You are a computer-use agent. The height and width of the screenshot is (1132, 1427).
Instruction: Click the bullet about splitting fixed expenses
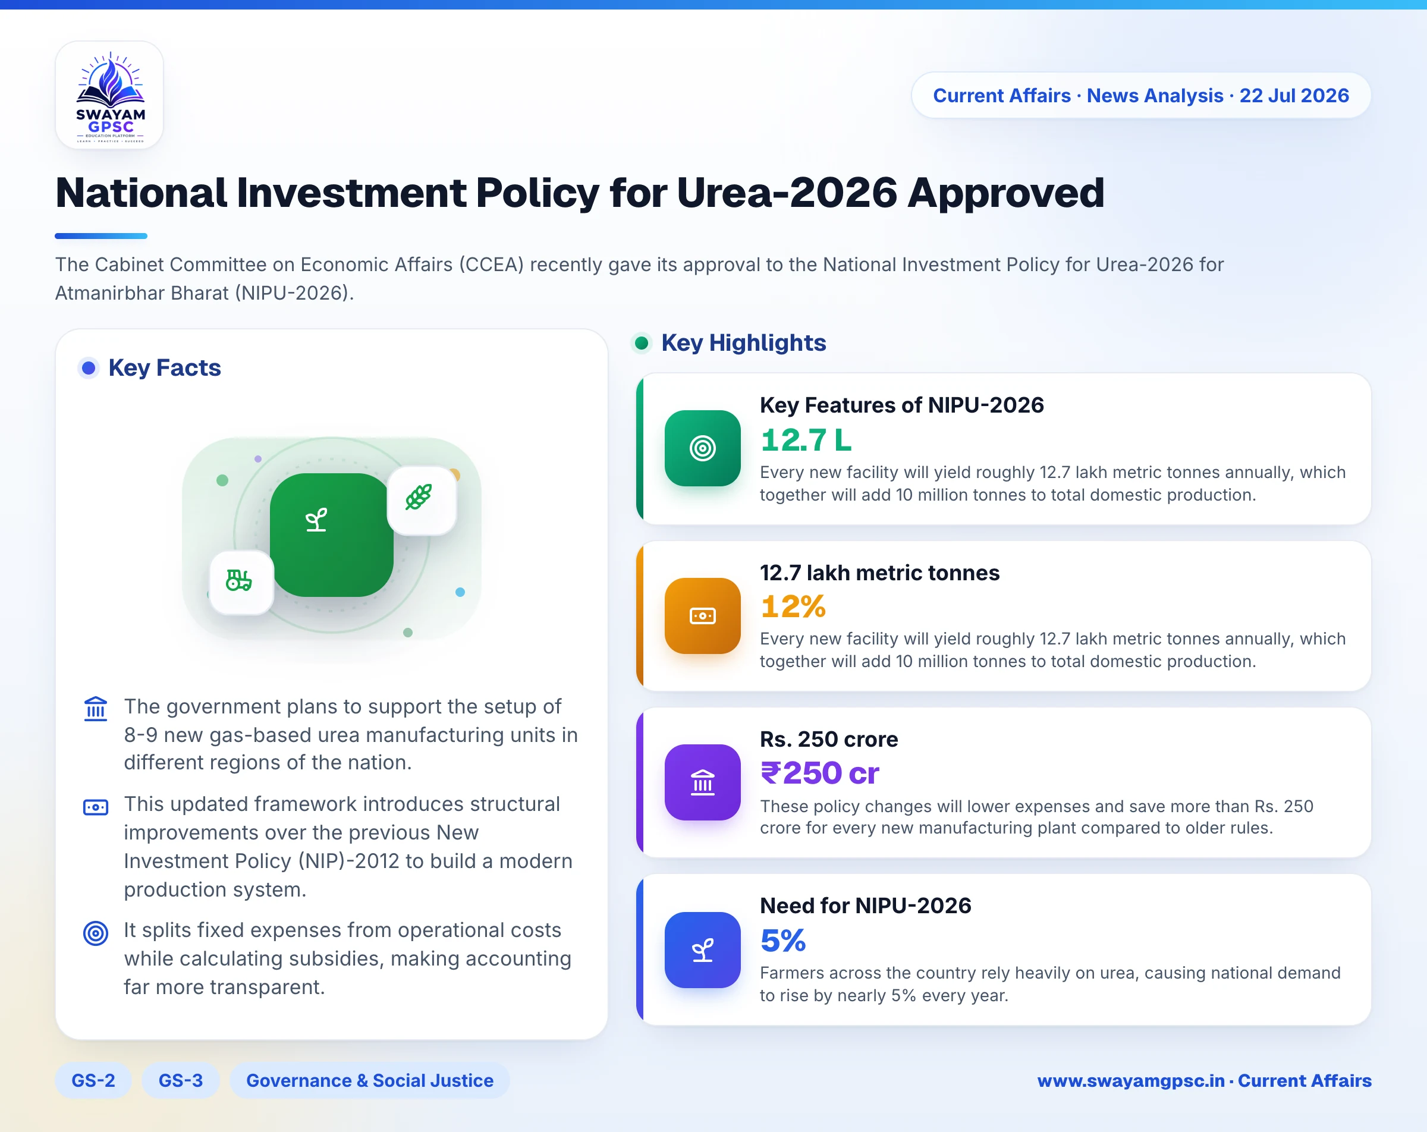click(347, 958)
